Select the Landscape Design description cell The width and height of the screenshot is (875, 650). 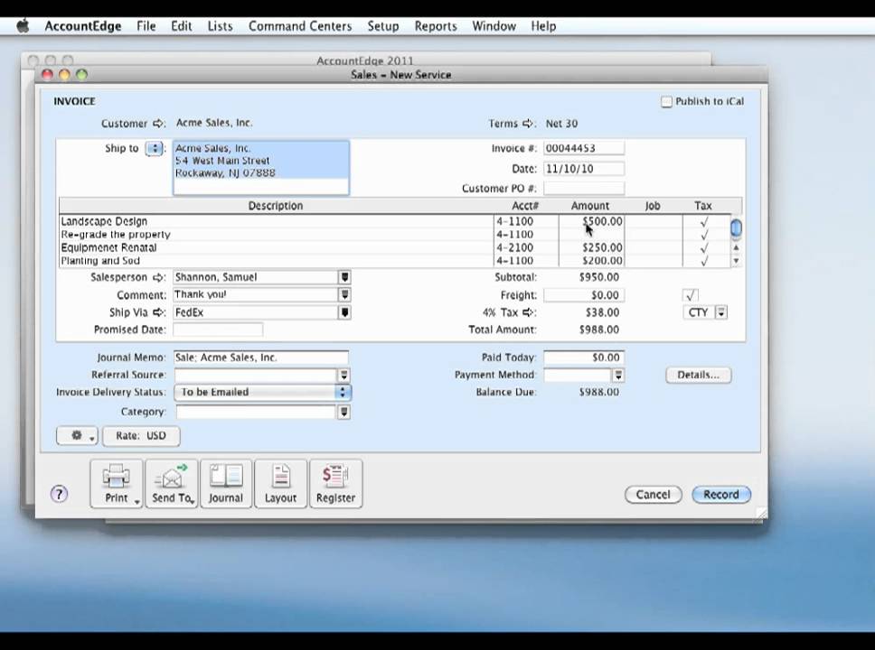click(277, 222)
